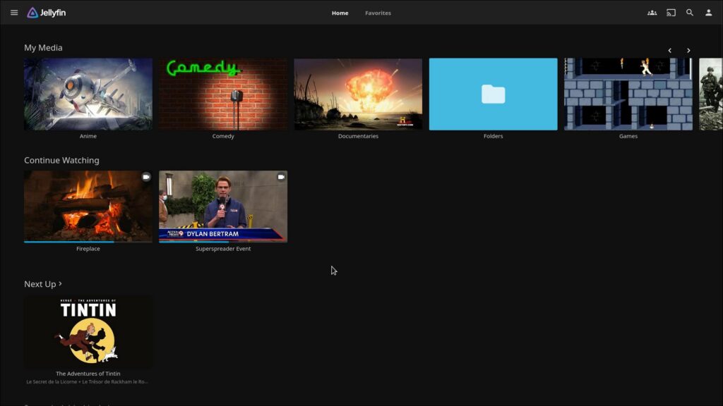Click the Cast to device icon
723x406 pixels.
671,13
